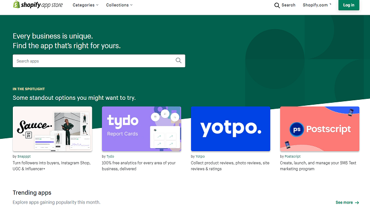Visit the Tydo developer link
This screenshot has width=370, height=208.
pyautogui.click(x=110, y=157)
